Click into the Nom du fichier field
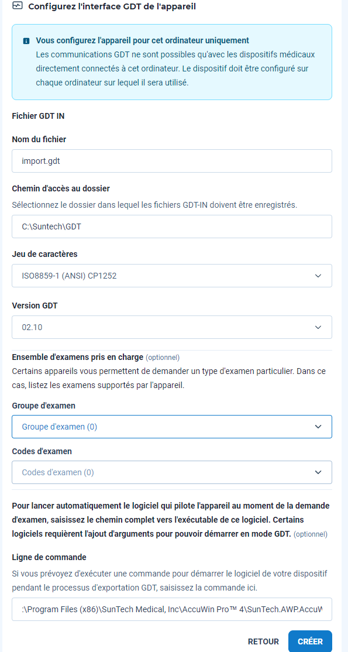This screenshot has width=348, height=652. [172, 160]
